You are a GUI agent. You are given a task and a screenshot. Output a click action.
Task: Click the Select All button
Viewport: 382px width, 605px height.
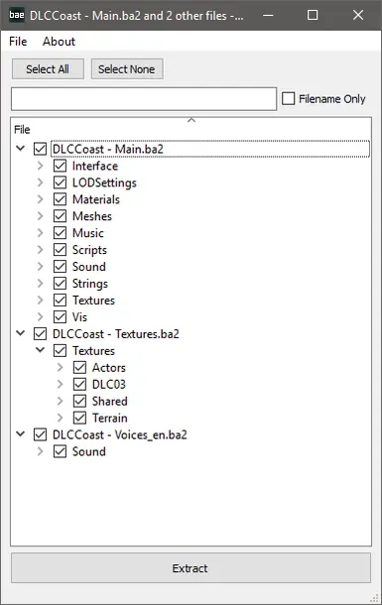48,69
